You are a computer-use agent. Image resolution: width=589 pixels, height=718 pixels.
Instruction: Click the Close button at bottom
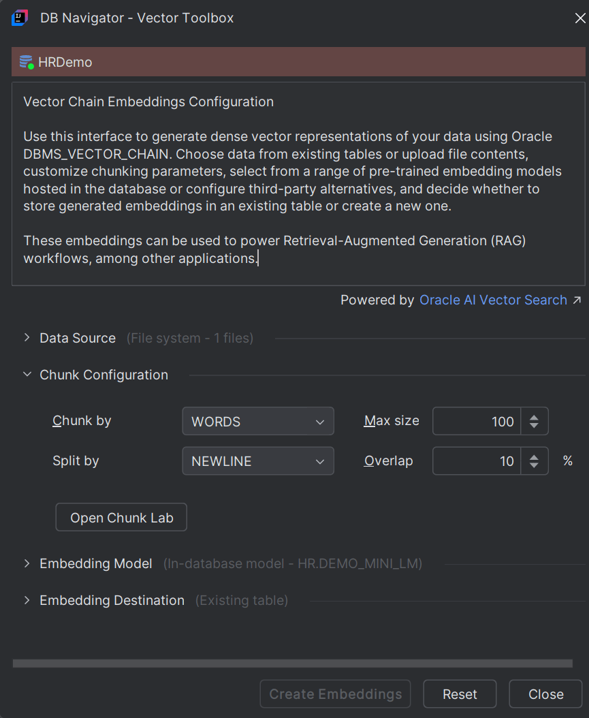pyautogui.click(x=545, y=694)
